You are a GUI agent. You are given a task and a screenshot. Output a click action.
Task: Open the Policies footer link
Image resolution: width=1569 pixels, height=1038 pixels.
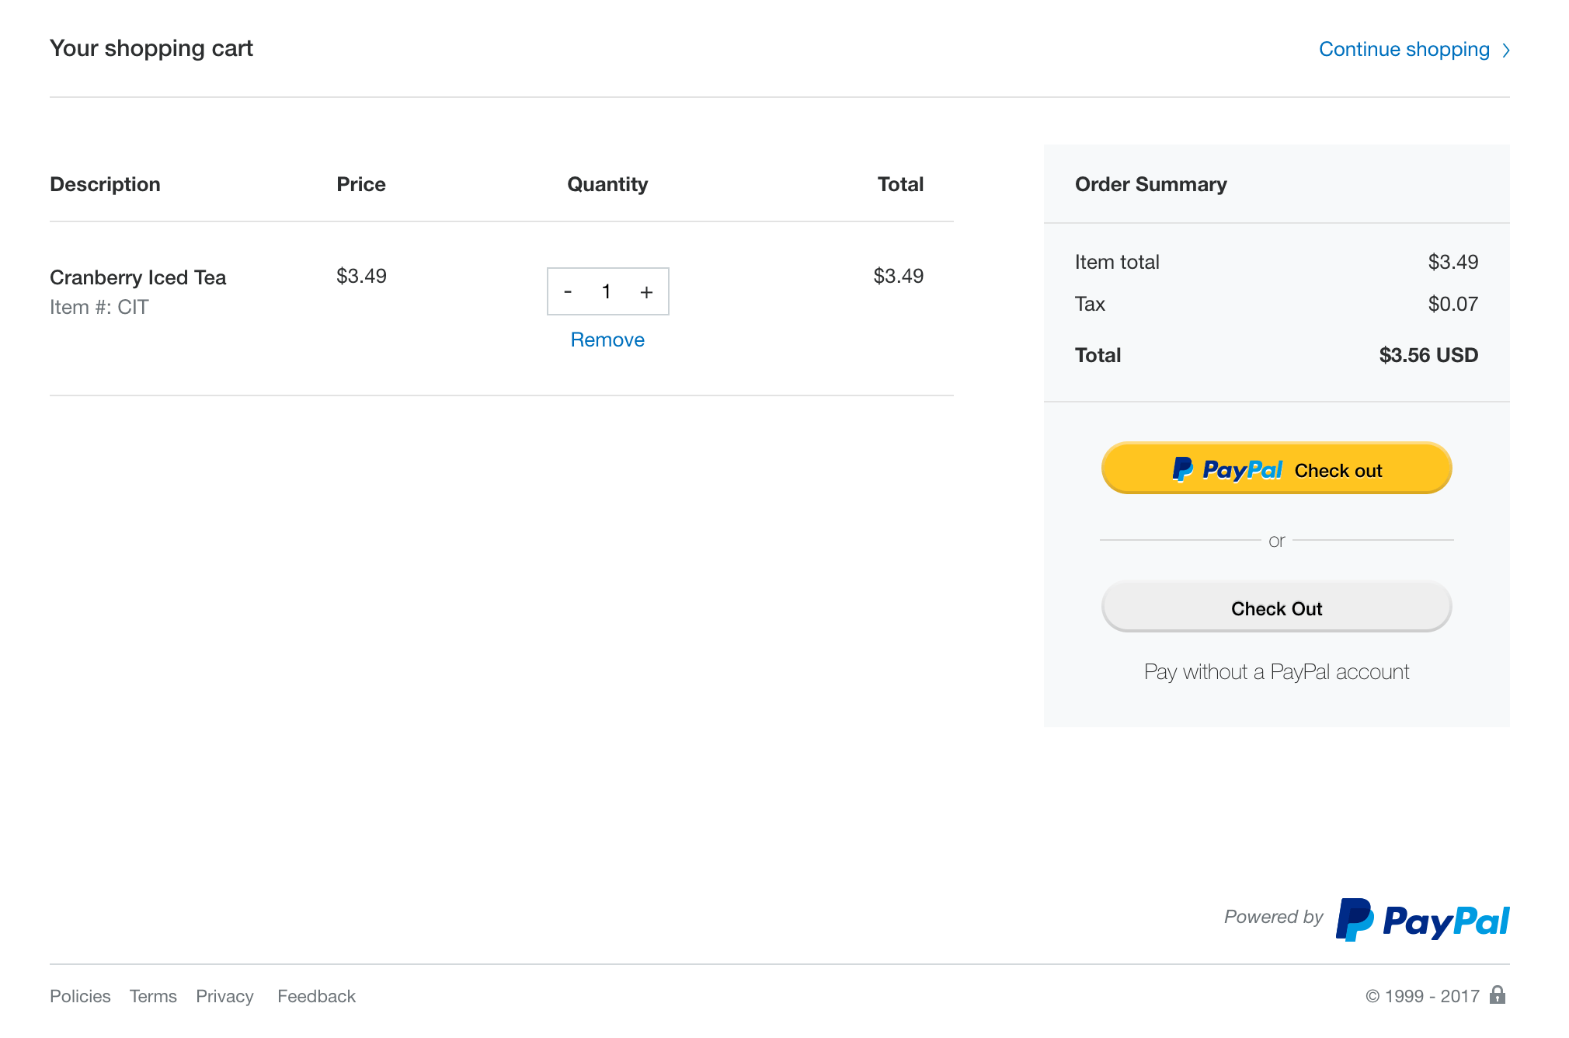coord(80,996)
